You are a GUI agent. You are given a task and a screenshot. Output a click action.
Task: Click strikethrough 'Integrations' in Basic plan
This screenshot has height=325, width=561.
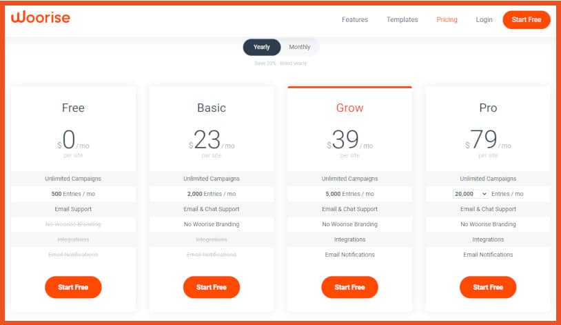coord(212,239)
